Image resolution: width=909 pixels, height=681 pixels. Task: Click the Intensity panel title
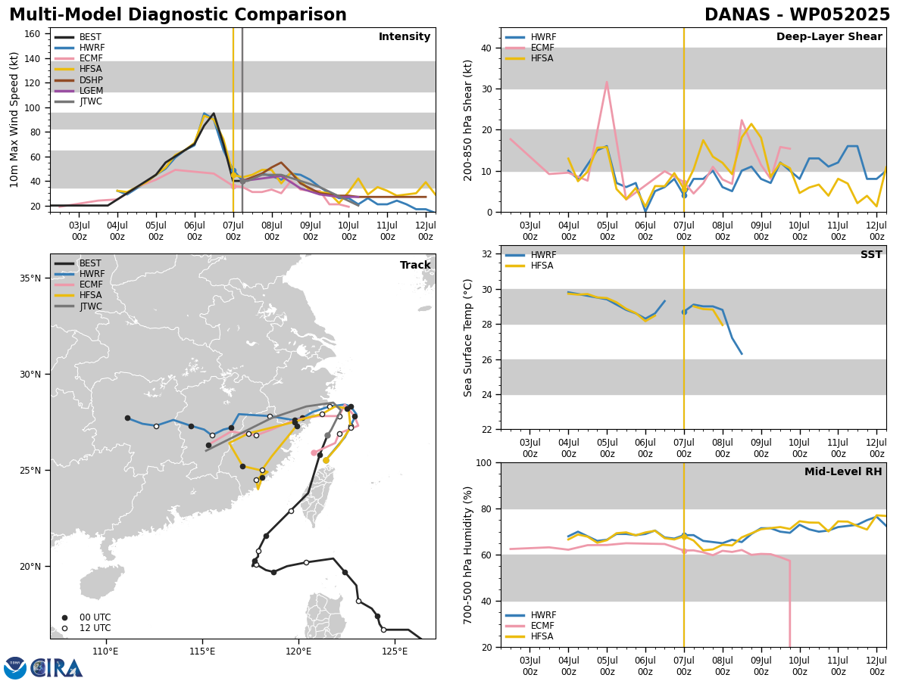[405, 37]
